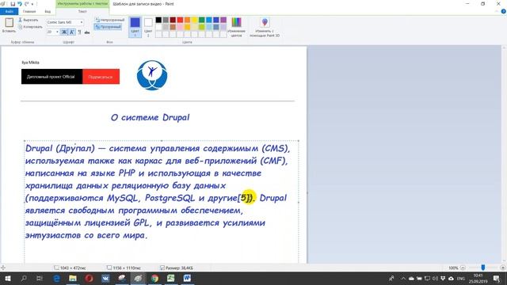Open the Comic Sans MS font dropdown
507x285 pixels.
click(82, 22)
